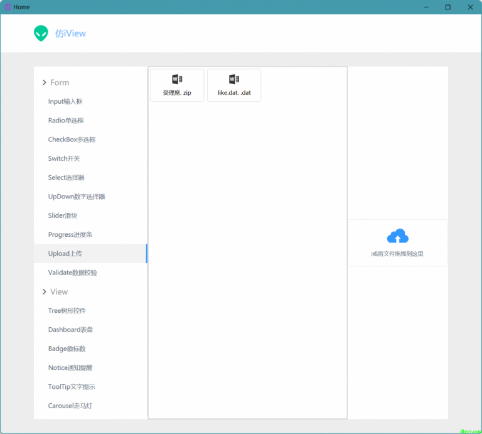Open the Tree树形控件 item
This screenshot has height=434, width=482.
click(x=67, y=311)
